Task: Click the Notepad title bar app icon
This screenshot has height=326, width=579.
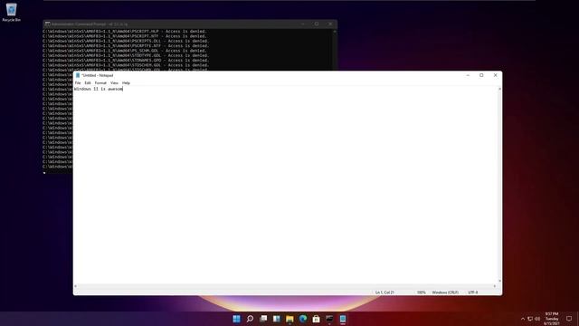Action: (x=78, y=75)
